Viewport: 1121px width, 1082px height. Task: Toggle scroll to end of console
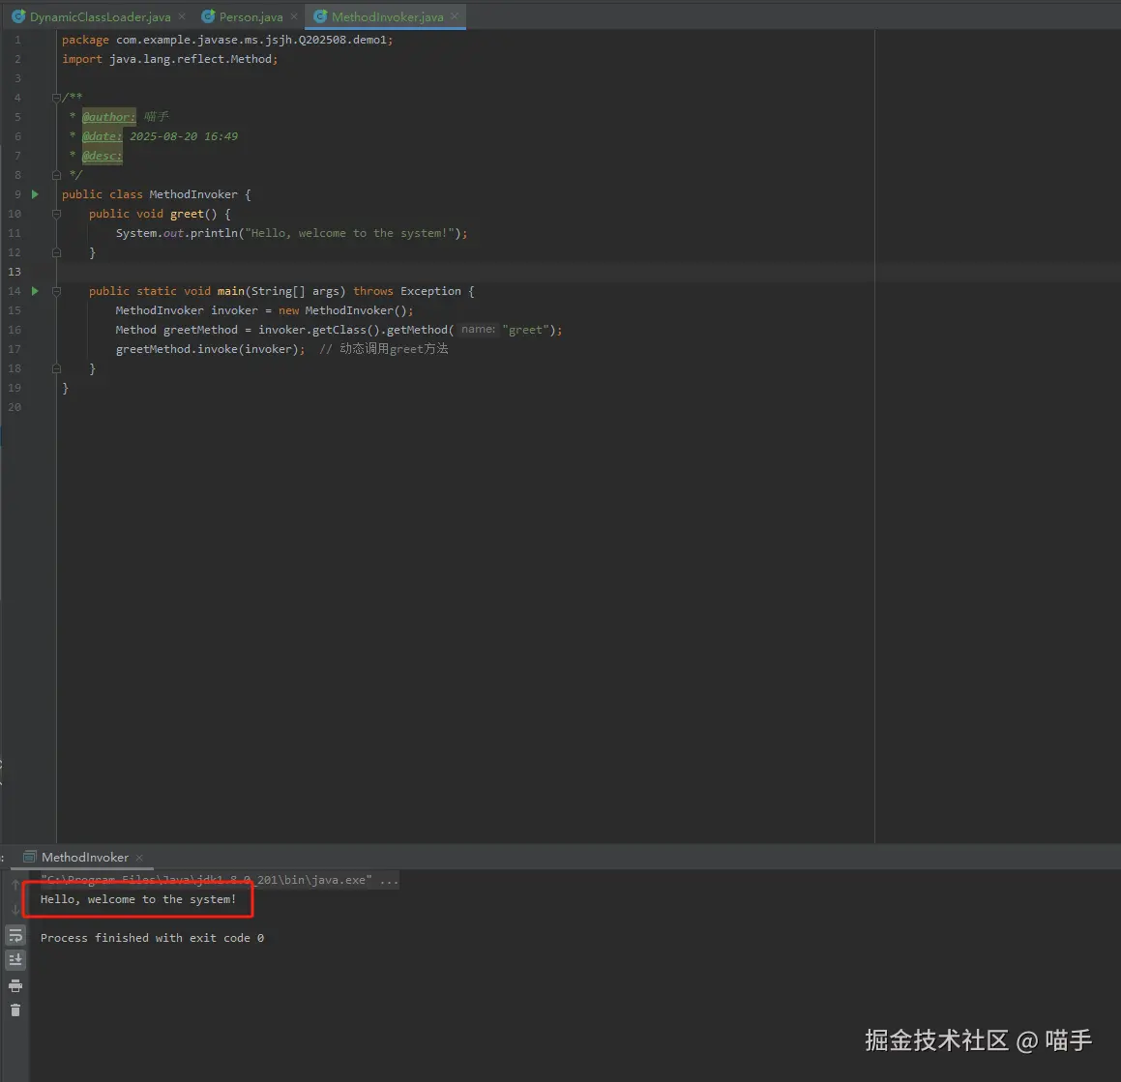pyautogui.click(x=15, y=960)
